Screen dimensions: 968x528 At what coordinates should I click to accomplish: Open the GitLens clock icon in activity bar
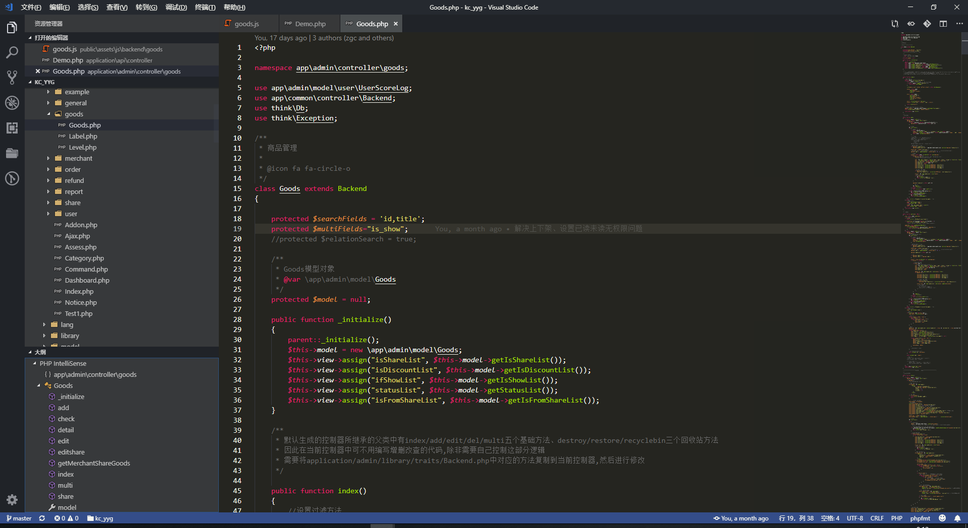12,178
